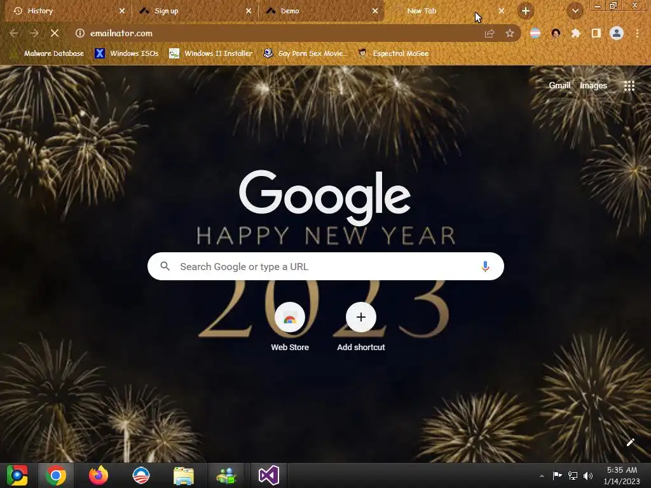The image size is (651, 488).
Task: Open Action Center flag icon
Action: tap(557, 475)
